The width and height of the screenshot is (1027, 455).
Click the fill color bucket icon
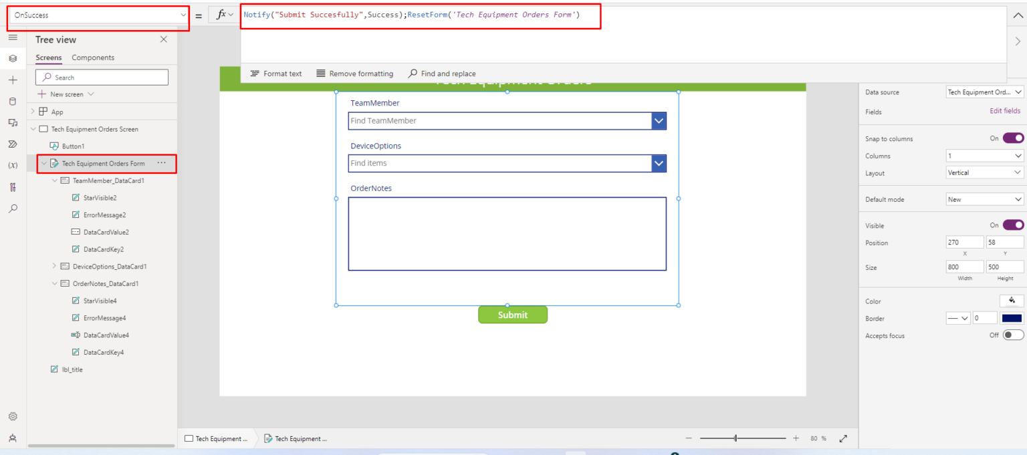[1011, 301]
